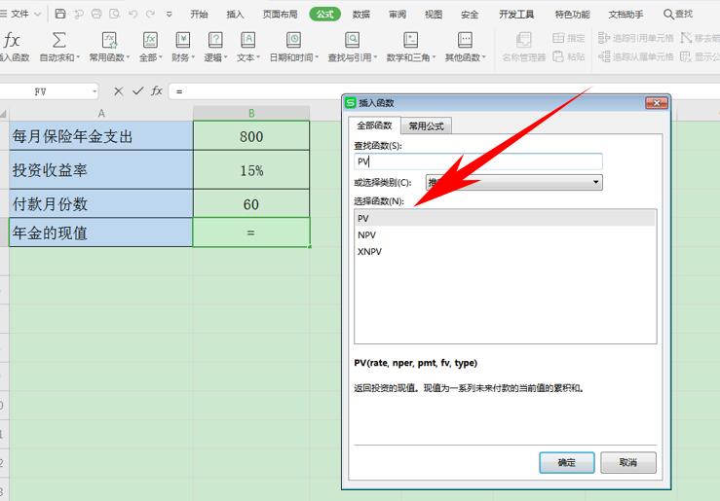
Task: Click the Print Preview icon
Action: point(114,14)
